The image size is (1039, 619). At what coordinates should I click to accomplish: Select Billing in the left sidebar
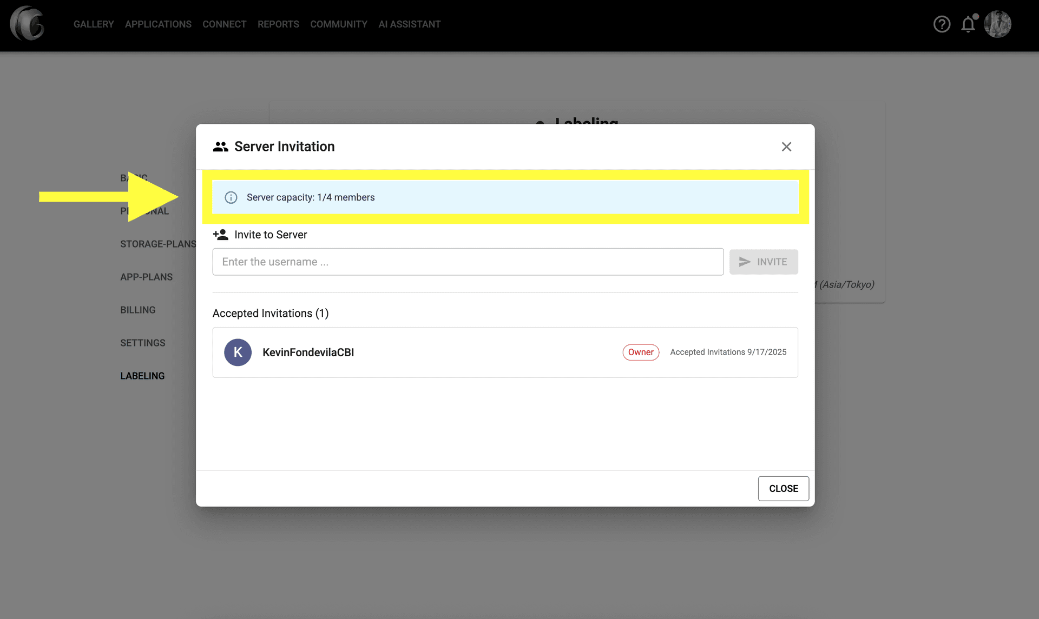pos(137,310)
